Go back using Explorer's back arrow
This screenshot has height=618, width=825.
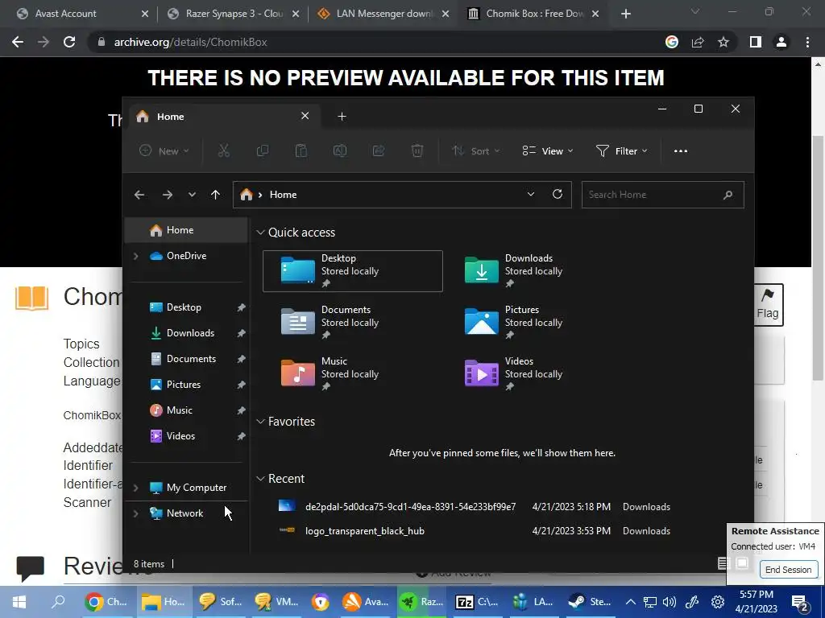(139, 195)
